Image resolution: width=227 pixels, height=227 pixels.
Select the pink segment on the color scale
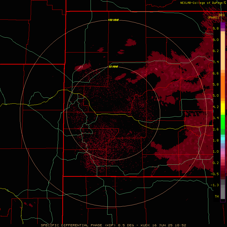pyautogui.click(x=223, y=153)
